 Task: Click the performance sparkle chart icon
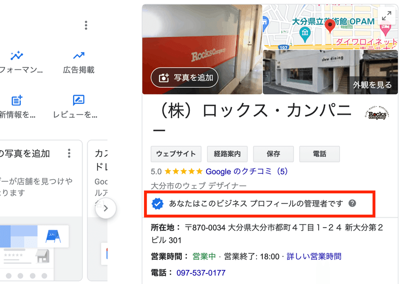click(x=17, y=55)
